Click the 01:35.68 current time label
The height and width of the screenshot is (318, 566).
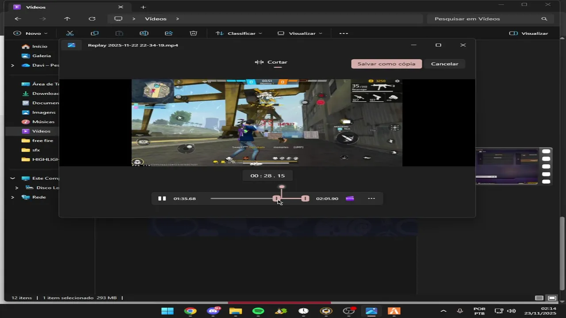[x=184, y=198]
